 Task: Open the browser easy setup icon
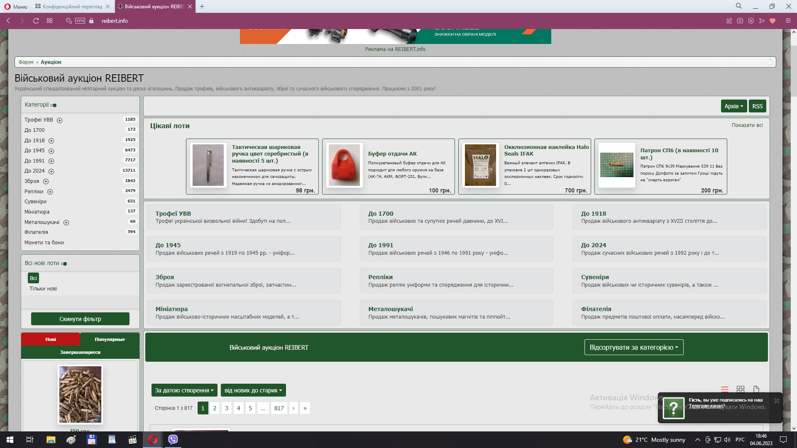788,21
